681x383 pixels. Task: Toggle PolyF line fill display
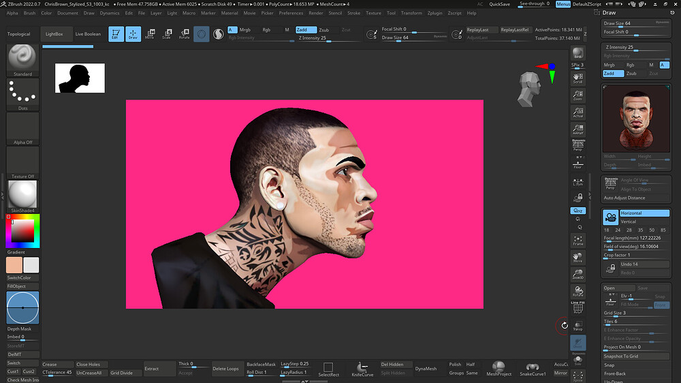point(577,308)
